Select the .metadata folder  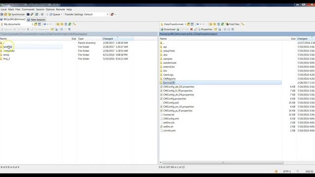pyautogui.click(x=9, y=51)
